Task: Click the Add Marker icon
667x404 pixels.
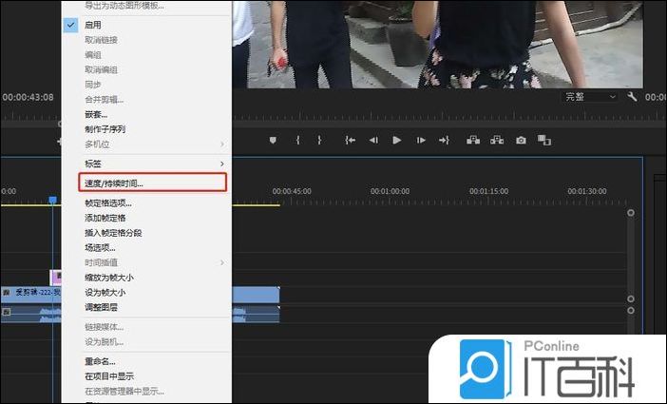Action: (274, 140)
